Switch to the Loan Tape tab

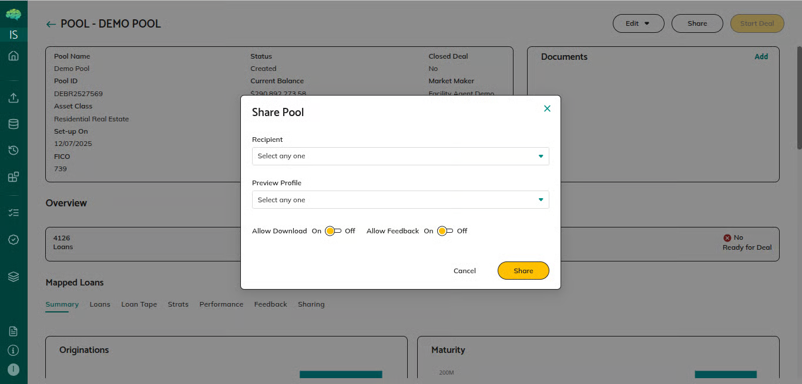[139, 304]
